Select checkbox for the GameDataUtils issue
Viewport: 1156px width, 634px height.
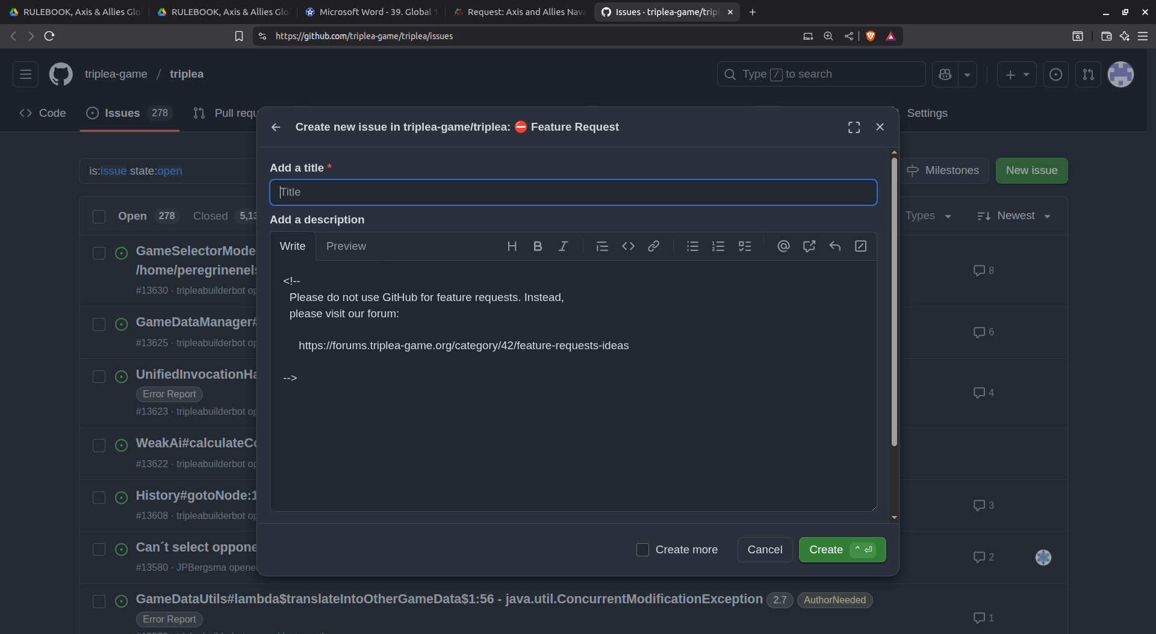pyautogui.click(x=99, y=601)
